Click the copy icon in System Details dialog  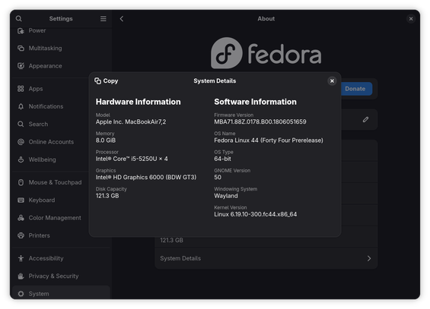(x=98, y=81)
